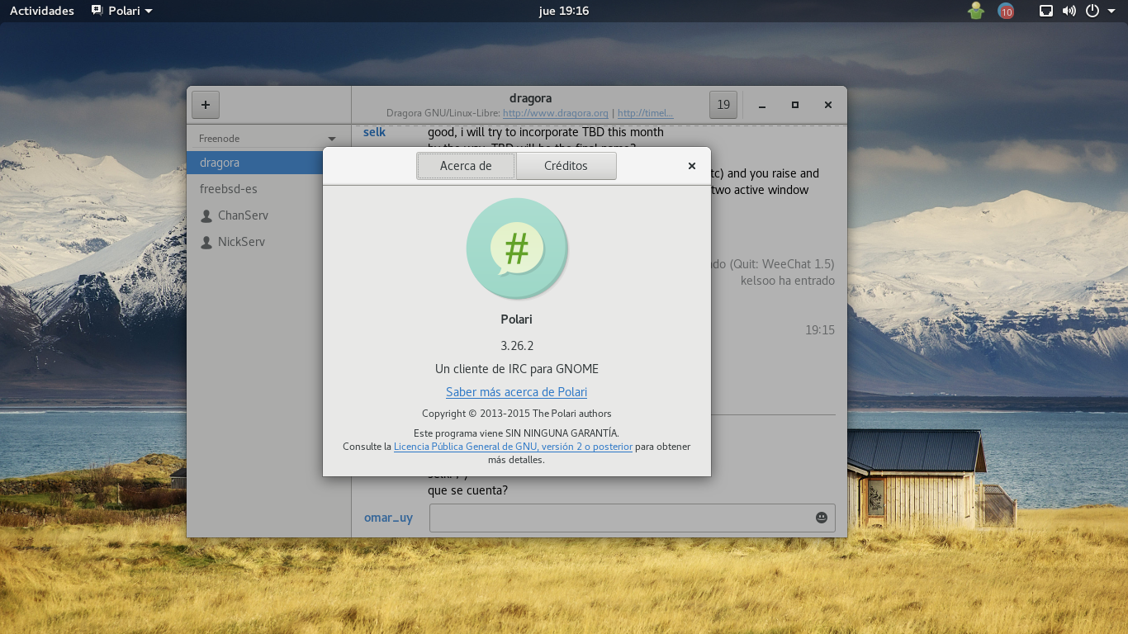Screen dimensions: 1128x634
Task: Click the 'que se cuenta?' message
Action: pos(467,490)
